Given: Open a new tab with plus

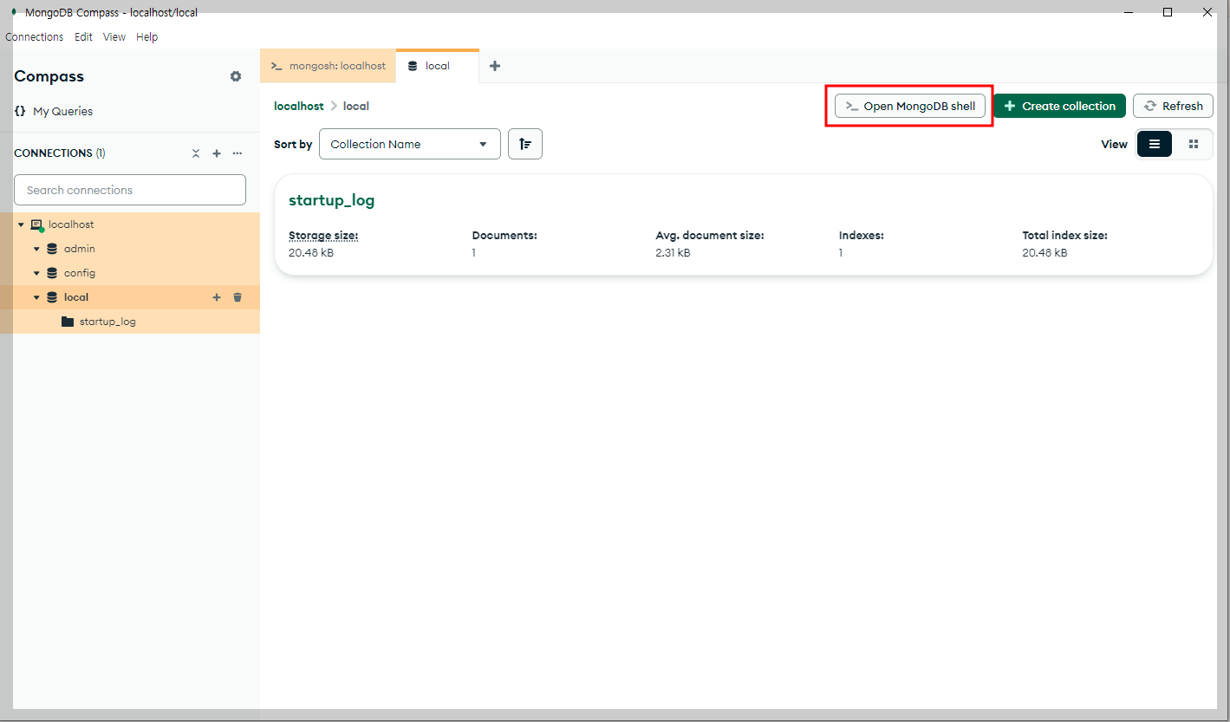Looking at the screenshot, I should pos(495,66).
